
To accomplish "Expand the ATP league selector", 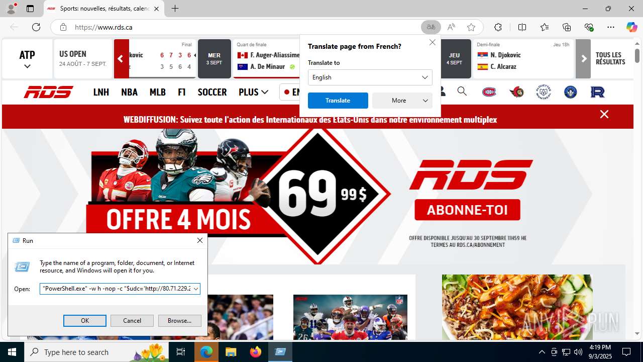I will coord(27,59).
